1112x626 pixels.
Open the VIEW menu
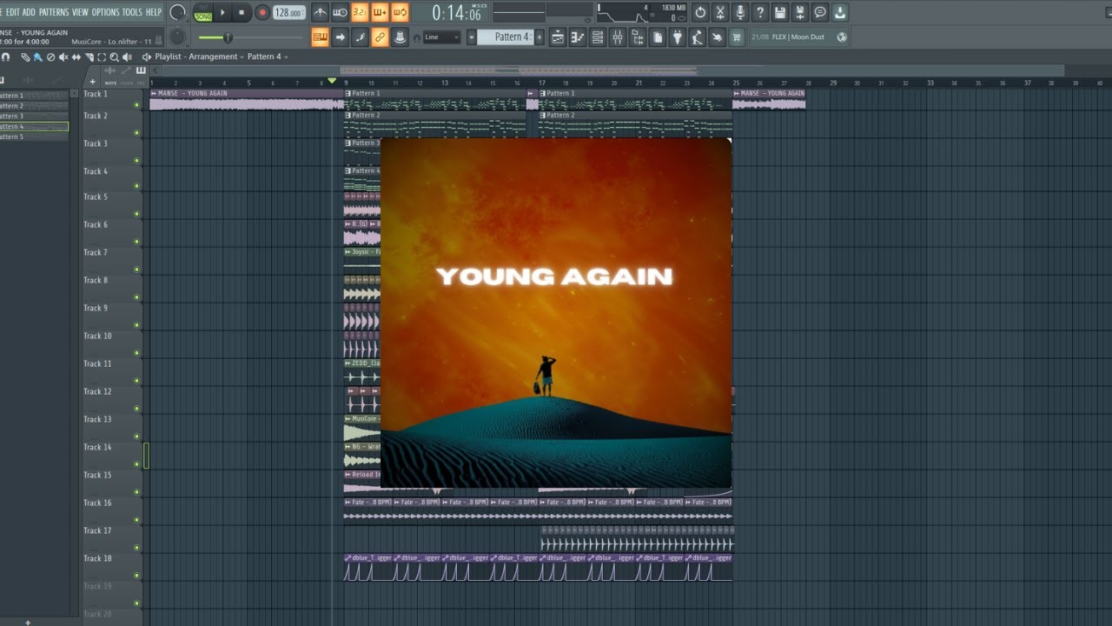click(80, 12)
